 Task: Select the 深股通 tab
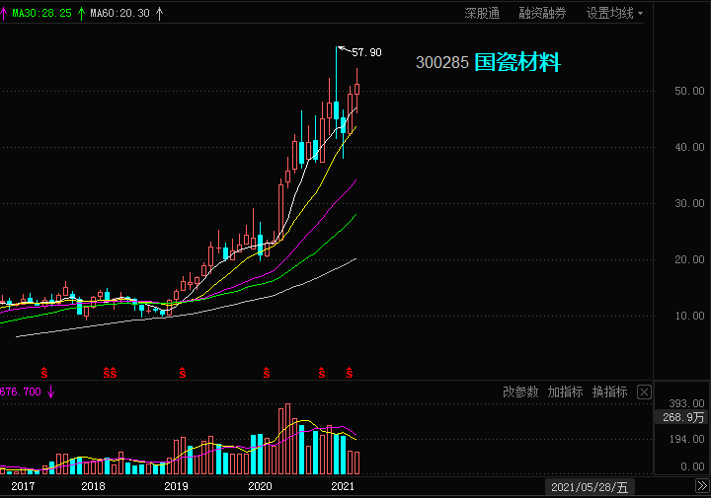(x=482, y=13)
